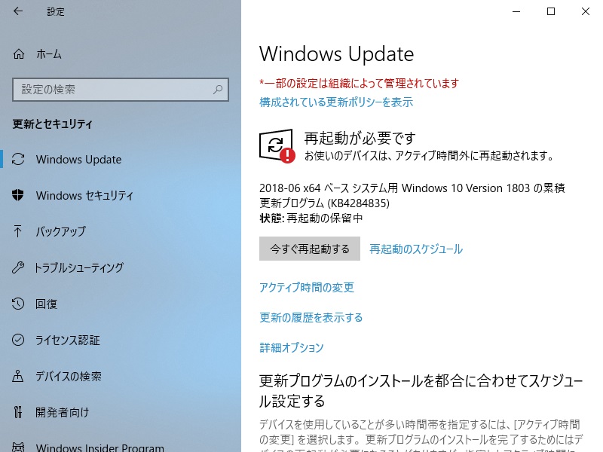
Task: Open the 詳細オプション link
Action: (292, 347)
